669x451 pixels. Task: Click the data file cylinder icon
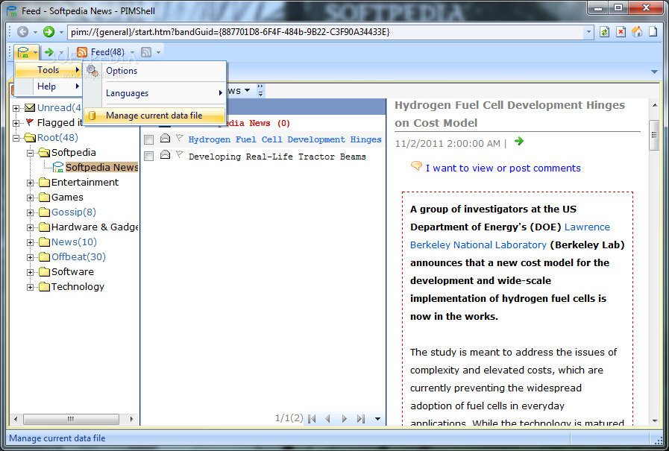click(92, 116)
